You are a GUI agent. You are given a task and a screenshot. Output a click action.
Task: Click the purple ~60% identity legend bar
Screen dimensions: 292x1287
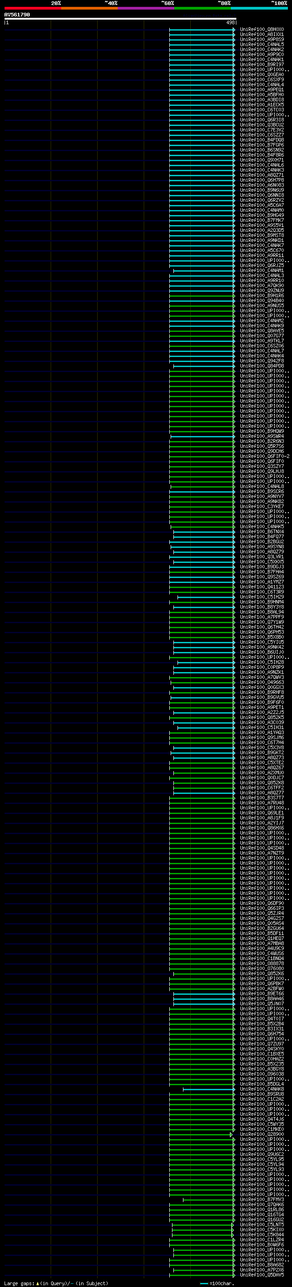(146, 8)
